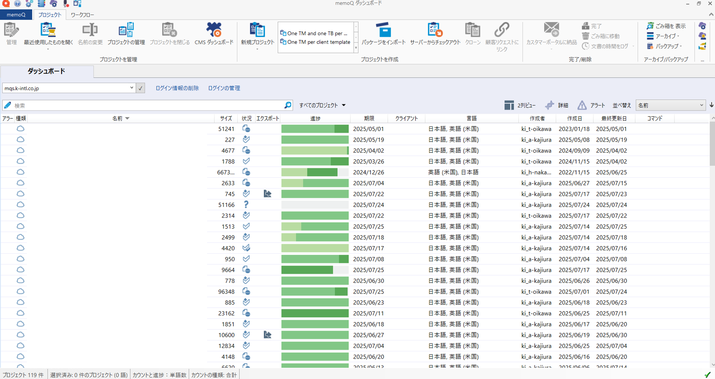Click the search magnifier icon
Screen dimensions: 715x379
coord(288,105)
